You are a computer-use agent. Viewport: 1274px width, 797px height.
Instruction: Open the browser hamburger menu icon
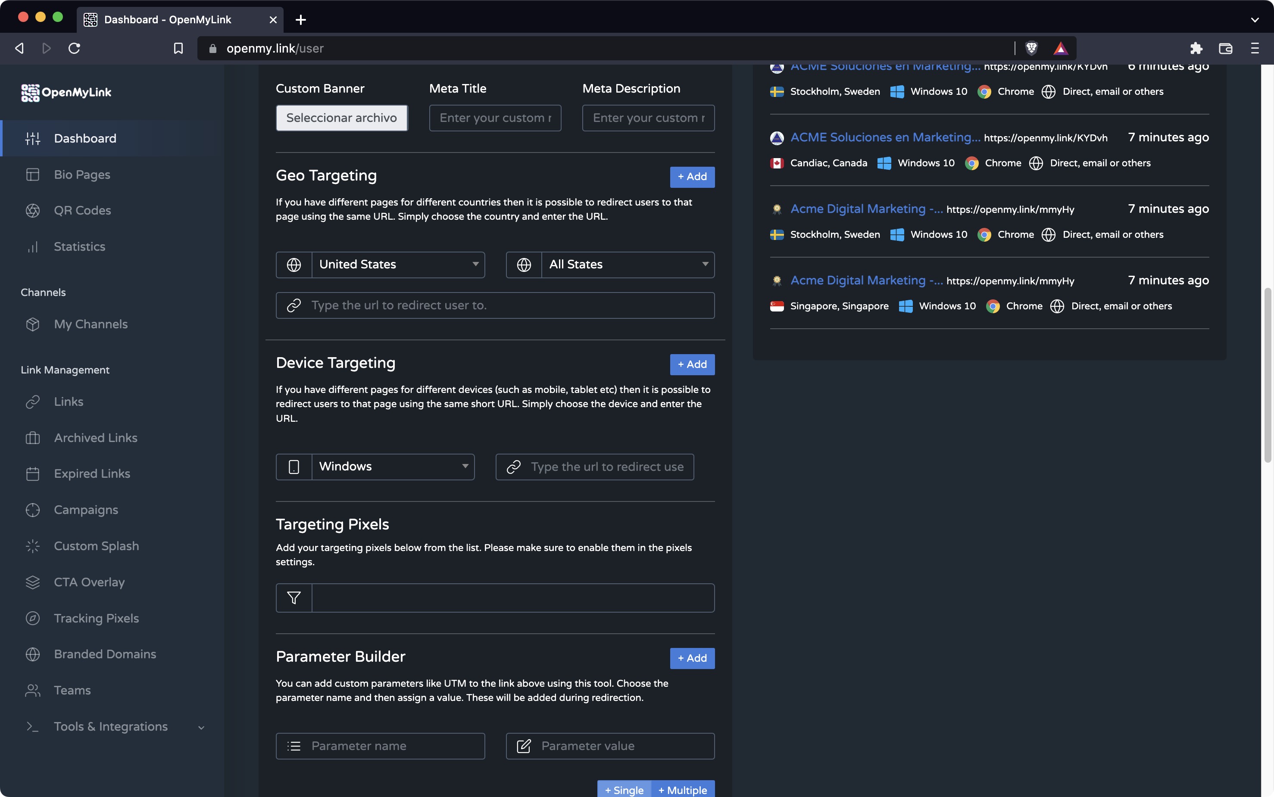point(1255,49)
